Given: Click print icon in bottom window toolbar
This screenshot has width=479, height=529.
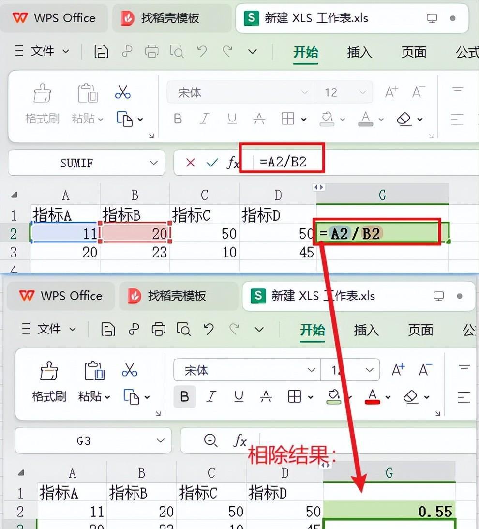Looking at the screenshot, I should [x=159, y=329].
